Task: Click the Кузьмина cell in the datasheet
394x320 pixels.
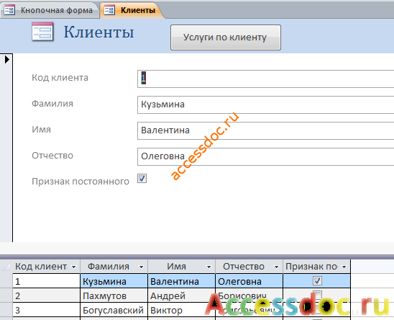Action: pos(114,281)
